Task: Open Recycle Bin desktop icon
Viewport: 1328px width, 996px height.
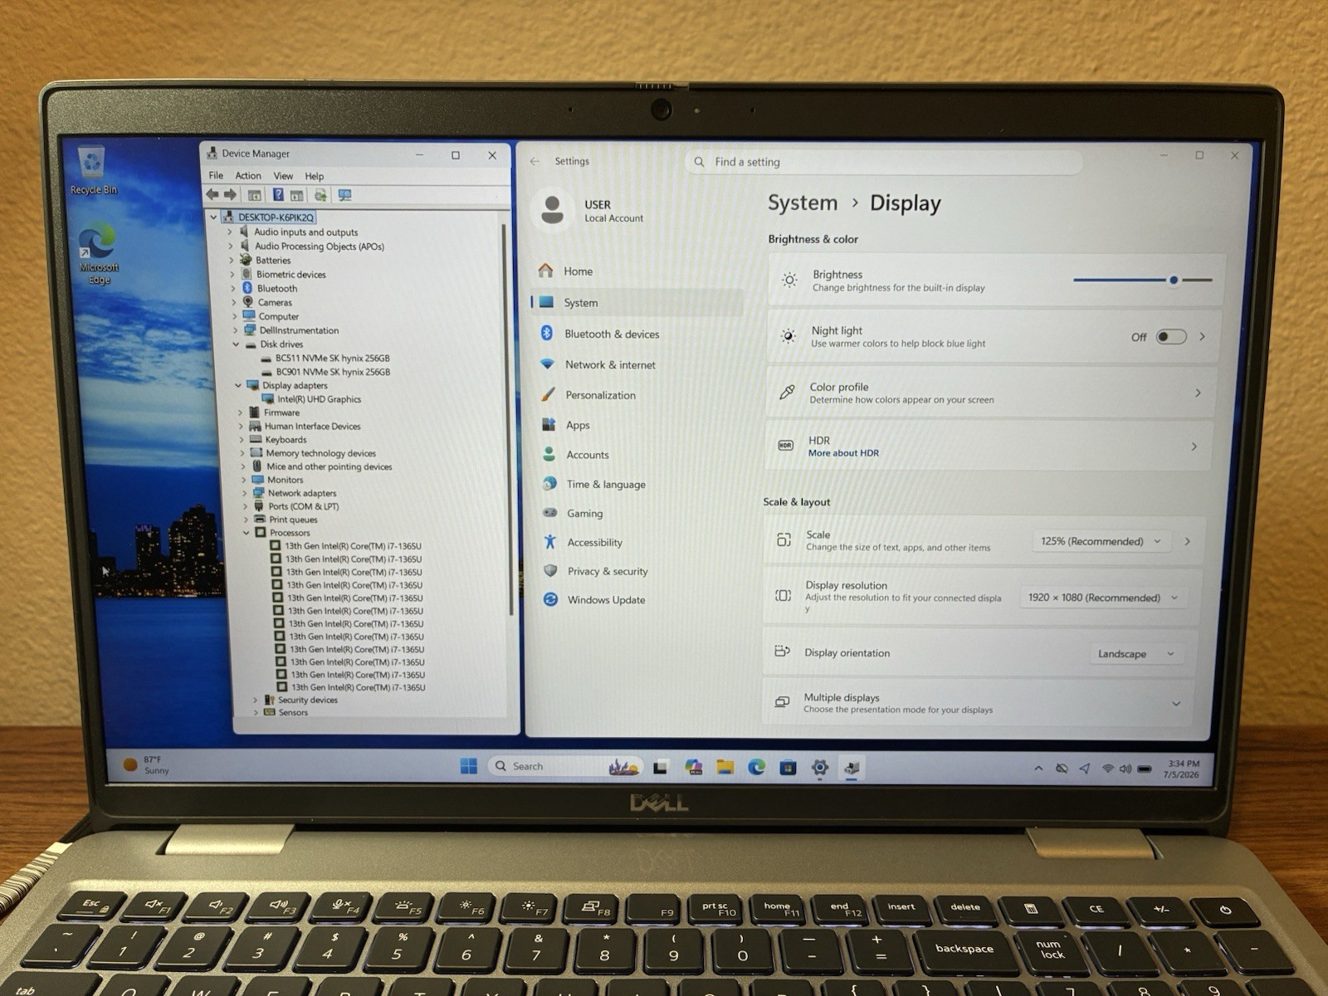Action: pyautogui.click(x=92, y=170)
